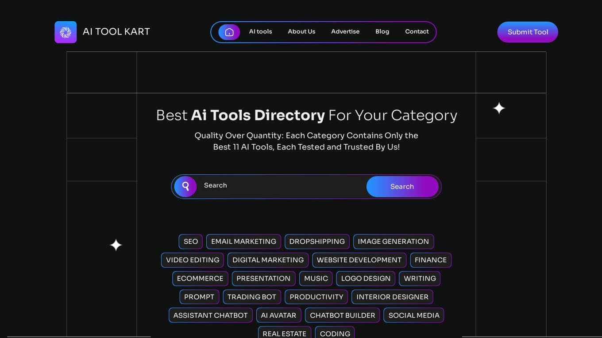Open the DROPSHIPPING category
This screenshot has height=338, width=602.
point(317,242)
